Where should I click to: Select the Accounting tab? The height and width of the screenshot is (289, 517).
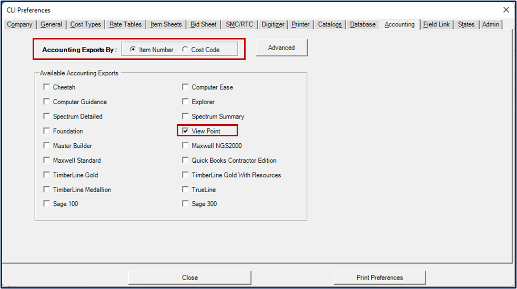tap(400, 24)
